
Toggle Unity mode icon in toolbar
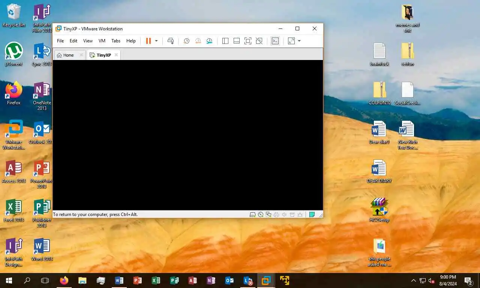click(x=259, y=41)
